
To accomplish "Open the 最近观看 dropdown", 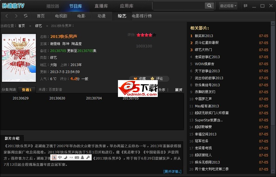I will (228, 6).
